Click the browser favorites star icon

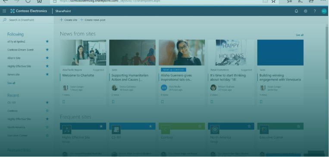(x=273, y=1)
